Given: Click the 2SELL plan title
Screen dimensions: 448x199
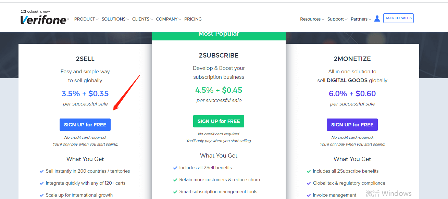Looking at the screenshot, I should click(85, 59).
